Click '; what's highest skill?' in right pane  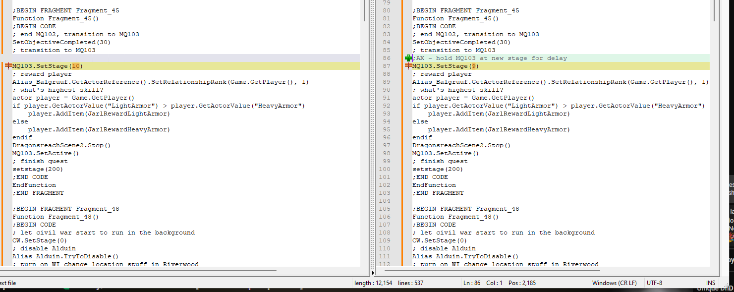pyautogui.click(x=458, y=90)
